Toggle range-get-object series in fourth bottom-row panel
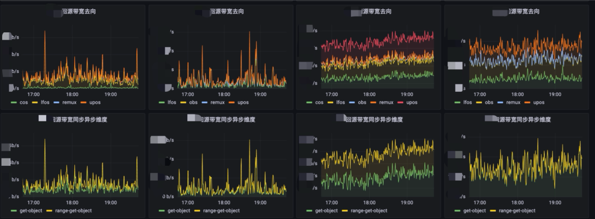 coord(517,211)
